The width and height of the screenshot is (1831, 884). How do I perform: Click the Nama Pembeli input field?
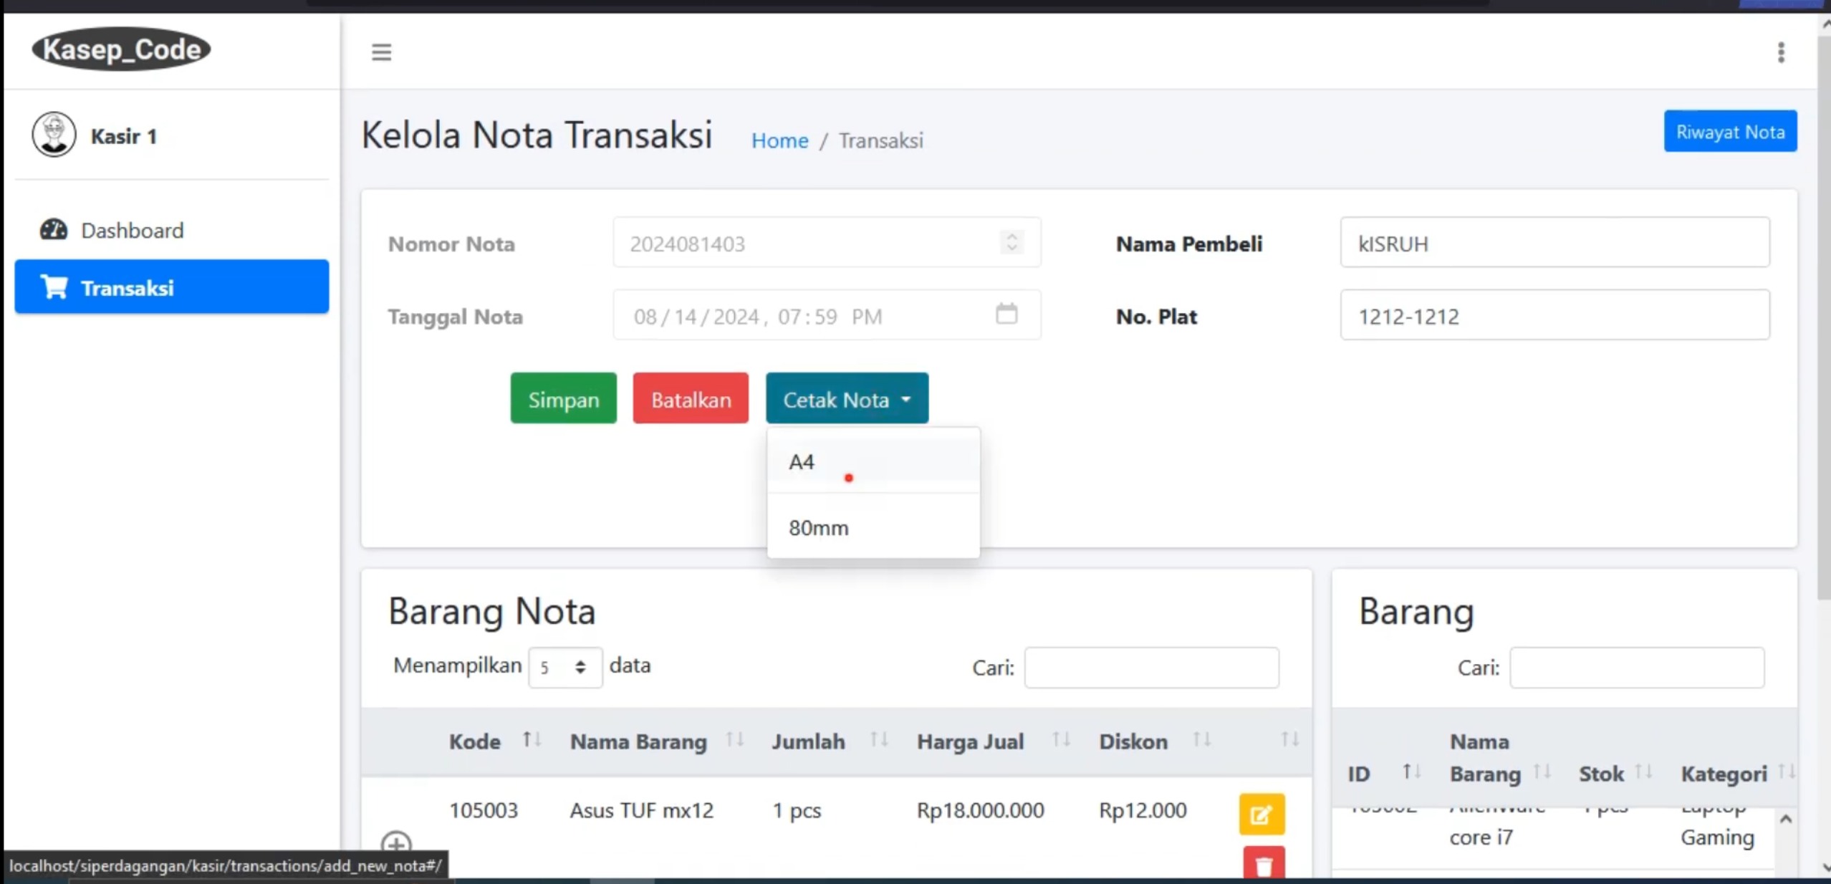point(1554,243)
